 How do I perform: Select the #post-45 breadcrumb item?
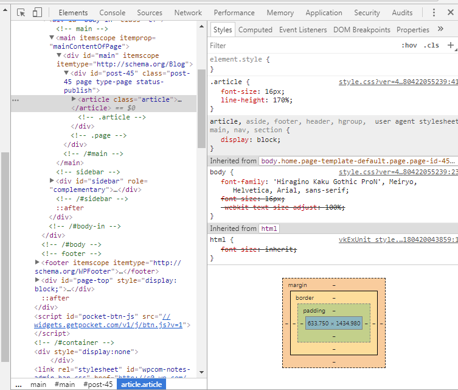point(98,385)
